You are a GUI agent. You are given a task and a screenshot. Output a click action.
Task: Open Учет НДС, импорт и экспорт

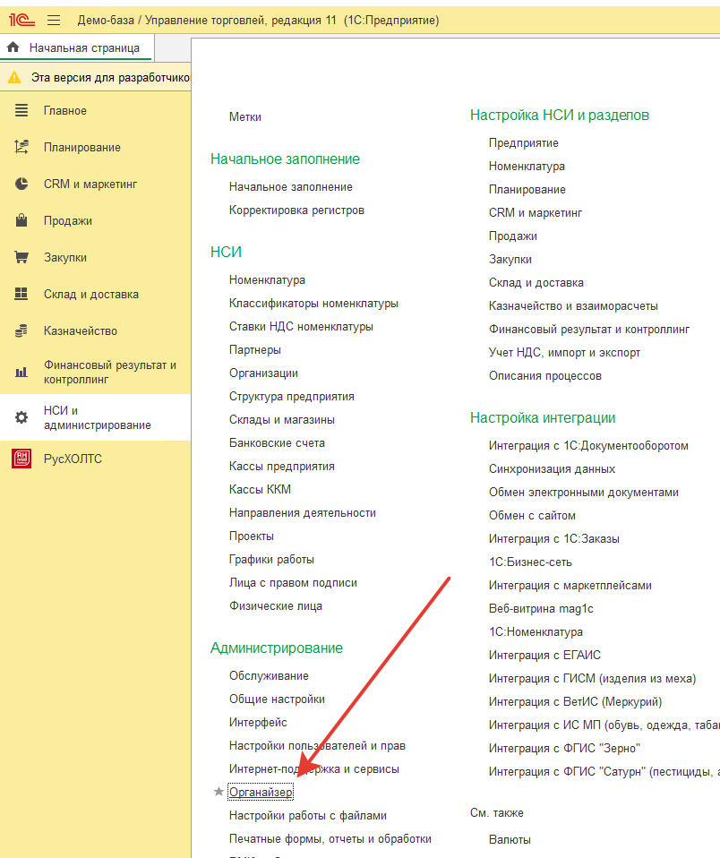point(564,352)
